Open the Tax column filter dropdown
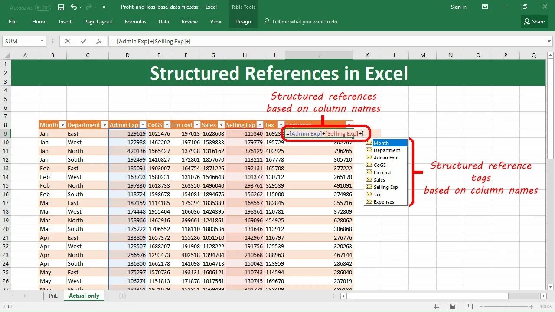The height and width of the screenshot is (312, 555). coord(281,125)
